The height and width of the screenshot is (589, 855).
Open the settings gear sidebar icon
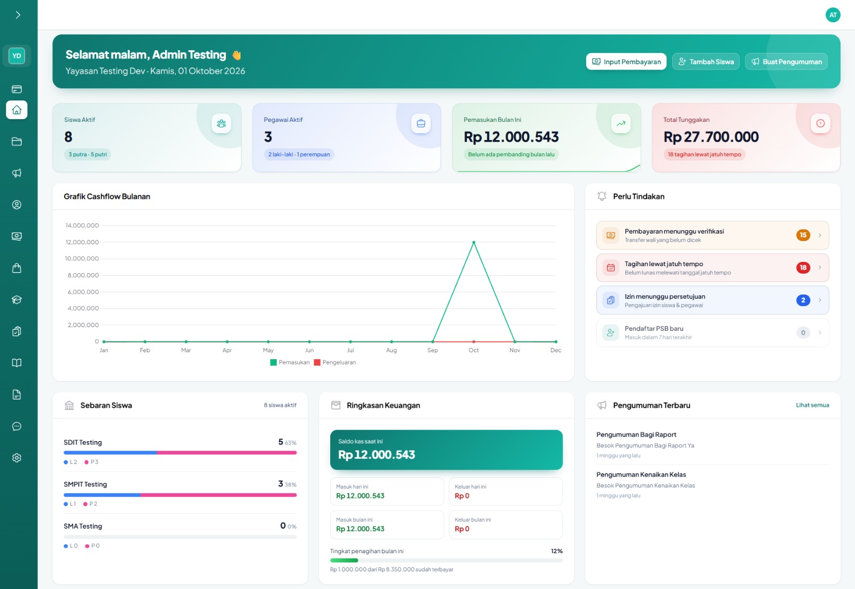(17, 458)
